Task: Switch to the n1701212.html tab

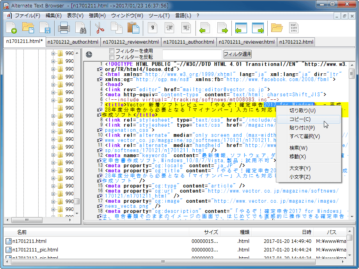Action: click(296, 42)
